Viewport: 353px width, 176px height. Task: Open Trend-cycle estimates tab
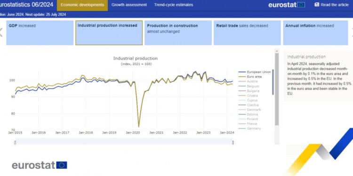tap(174, 5)
